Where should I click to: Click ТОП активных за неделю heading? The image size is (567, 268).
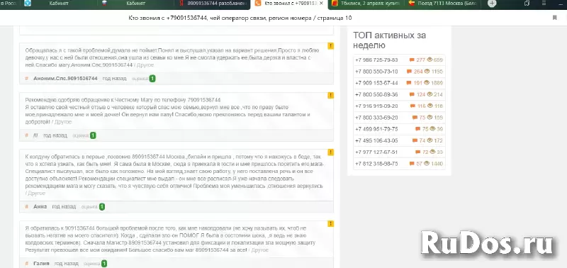click(x=389, y=40)
